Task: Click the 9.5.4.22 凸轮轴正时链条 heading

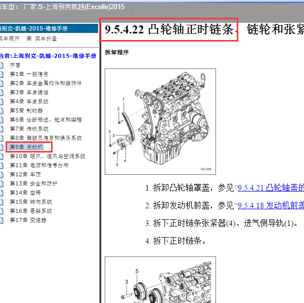Action: click(169, 30)
